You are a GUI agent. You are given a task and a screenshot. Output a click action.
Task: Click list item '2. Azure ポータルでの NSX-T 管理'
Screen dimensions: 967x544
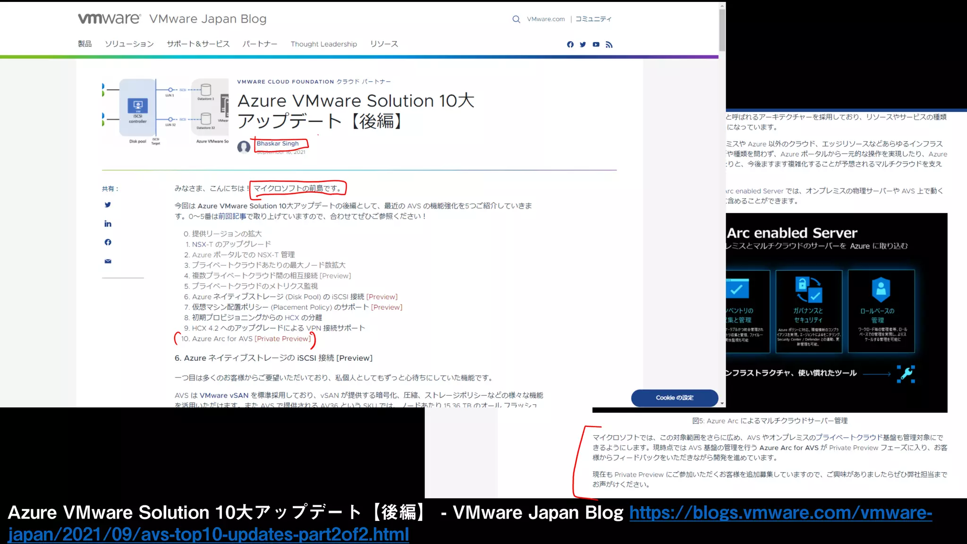point(239,255)
